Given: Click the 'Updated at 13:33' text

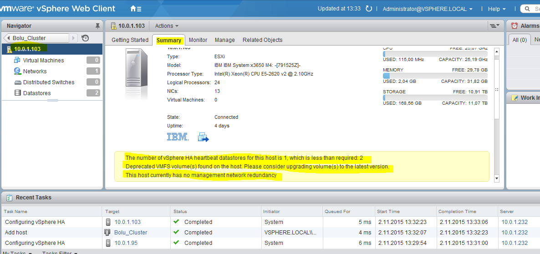Looking at the screenshot, I should [339, 9].
